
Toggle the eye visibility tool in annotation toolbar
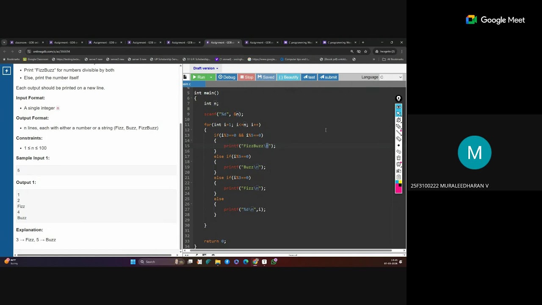pyautogui.click(x=398, y=107)
